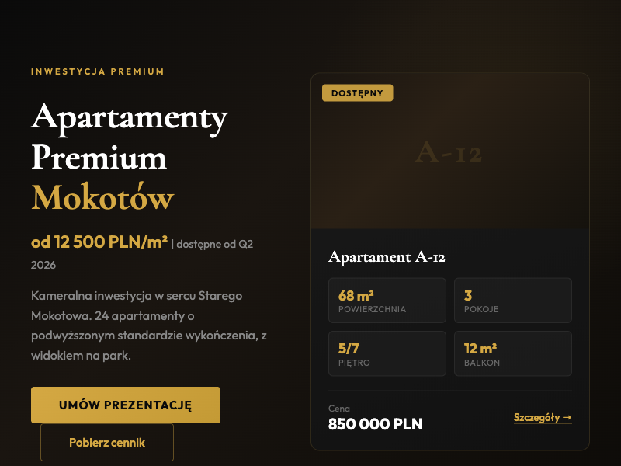
Task: Select the 5/7 piętro tile
Action: (387, 353)
